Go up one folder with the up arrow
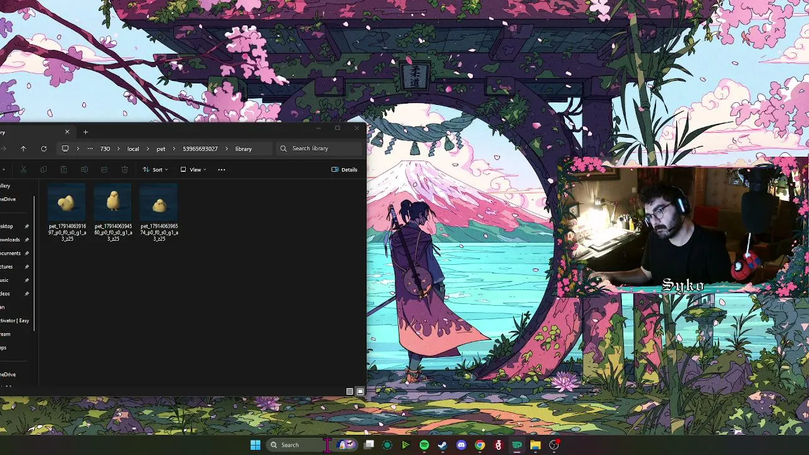Viewport: 809px width, 455px height. [x=23, y=149]
